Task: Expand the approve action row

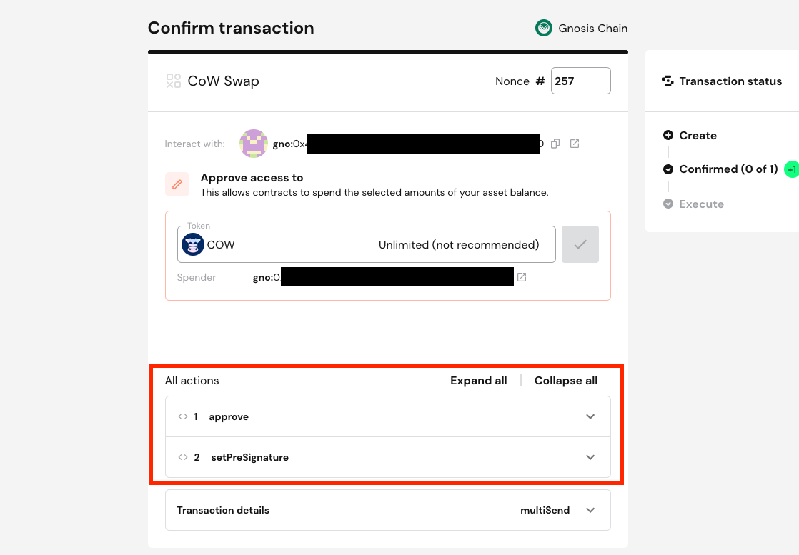Action: tap(590, 416)
